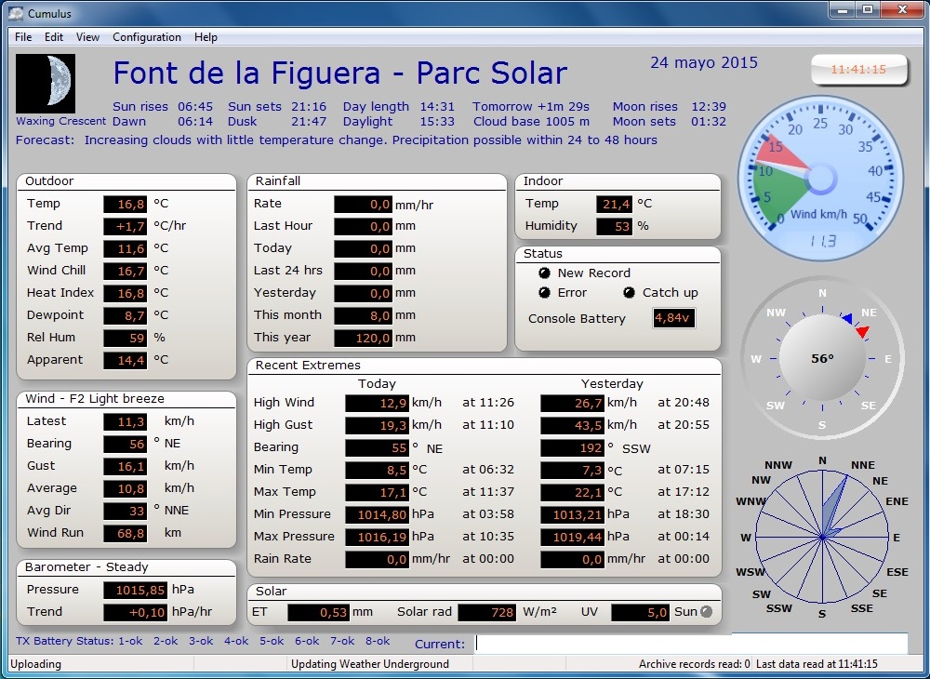Screen dimensions: 930x679
Task: Click the wind direction compass
Action: 822,358
